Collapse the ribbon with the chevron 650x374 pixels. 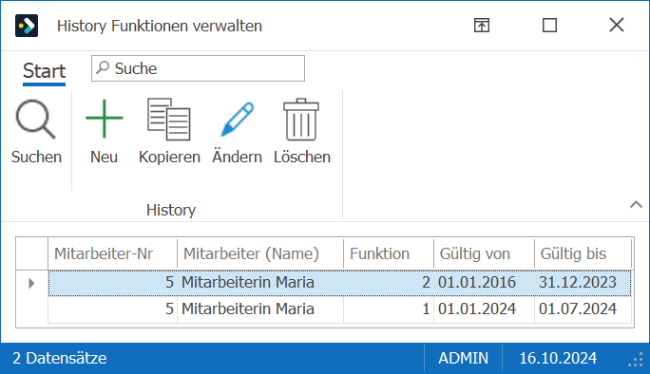coord(636,204)
